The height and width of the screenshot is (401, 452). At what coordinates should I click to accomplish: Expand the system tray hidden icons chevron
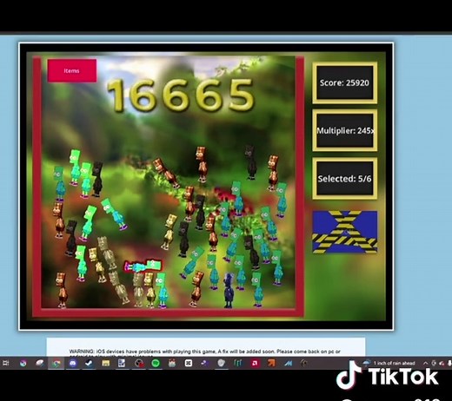pos(425,363)
